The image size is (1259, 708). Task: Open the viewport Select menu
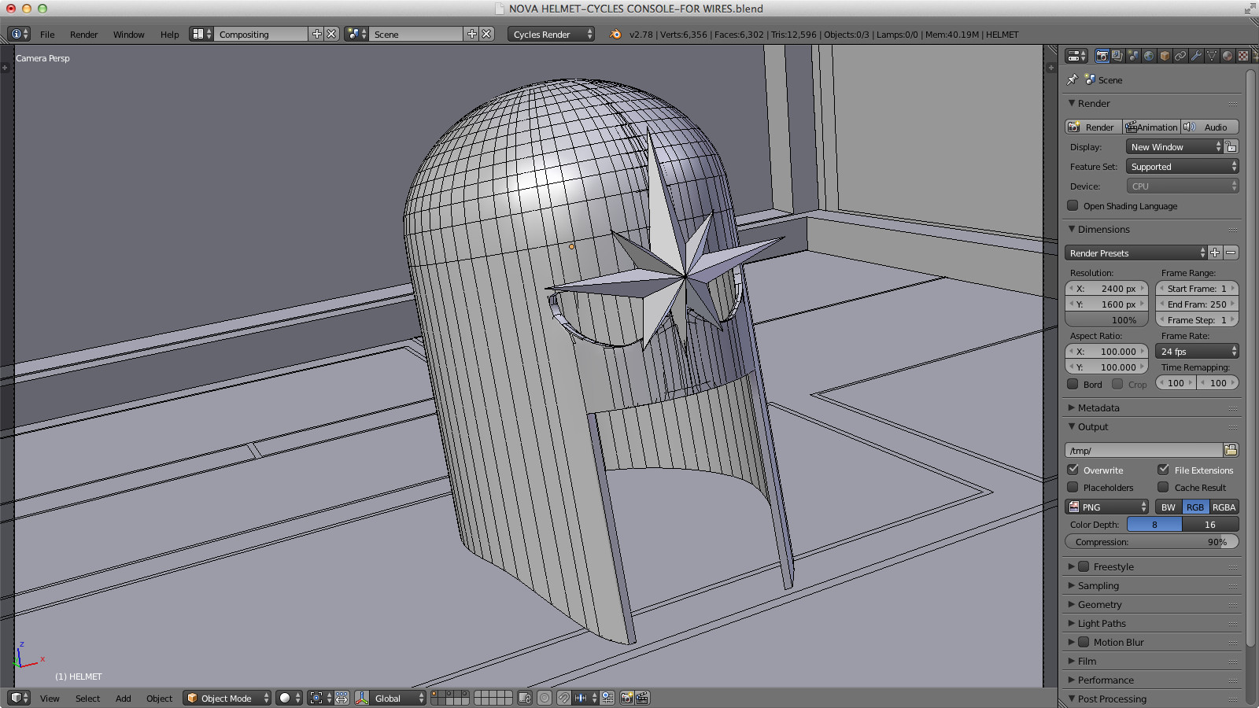(x=87, y=699)
